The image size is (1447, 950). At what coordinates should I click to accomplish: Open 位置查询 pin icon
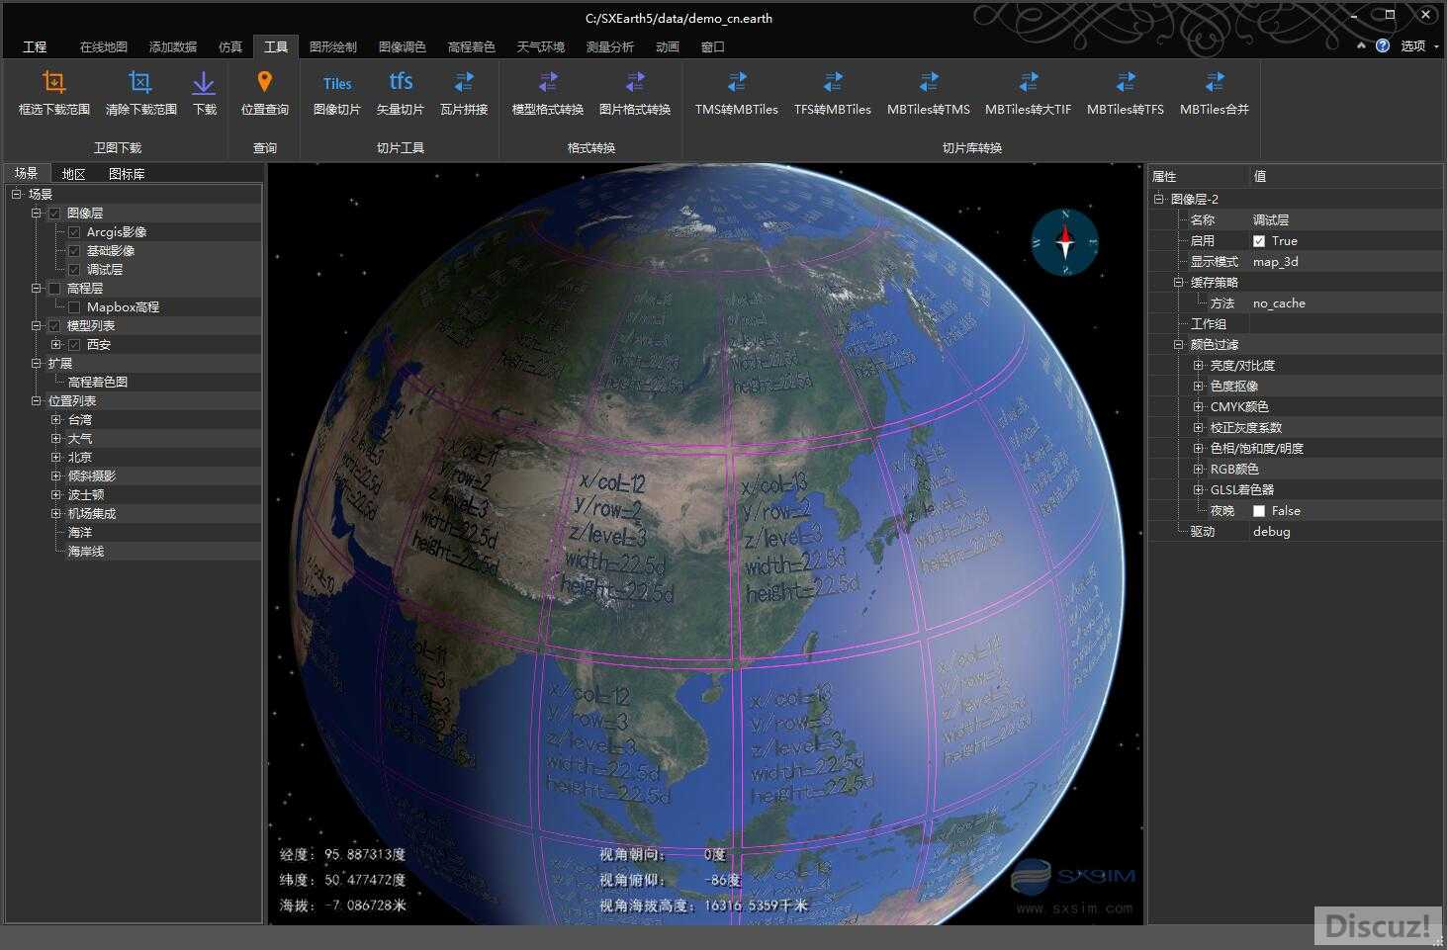click(x=264, y=82)
